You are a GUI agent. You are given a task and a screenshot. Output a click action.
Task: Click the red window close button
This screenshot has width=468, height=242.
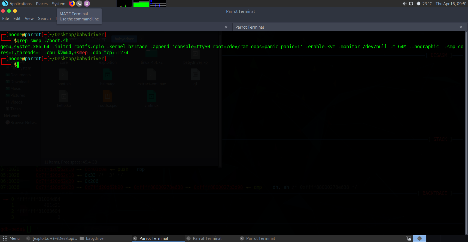click(x=3, y=11)
